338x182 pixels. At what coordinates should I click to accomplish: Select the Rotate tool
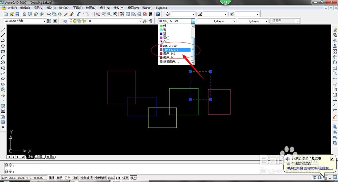tap(335, 62)
